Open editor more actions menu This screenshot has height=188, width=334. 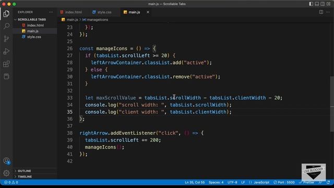(328, 12)
